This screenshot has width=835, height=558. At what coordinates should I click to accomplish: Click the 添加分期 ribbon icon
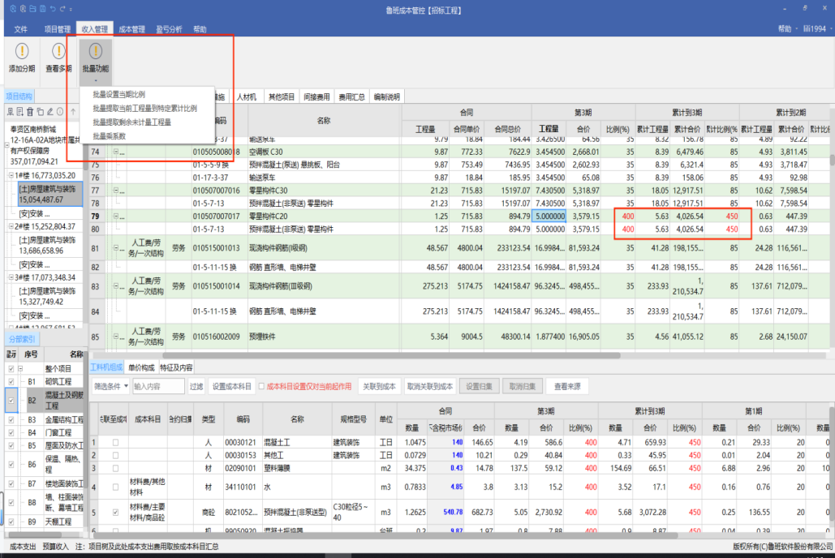22,52
